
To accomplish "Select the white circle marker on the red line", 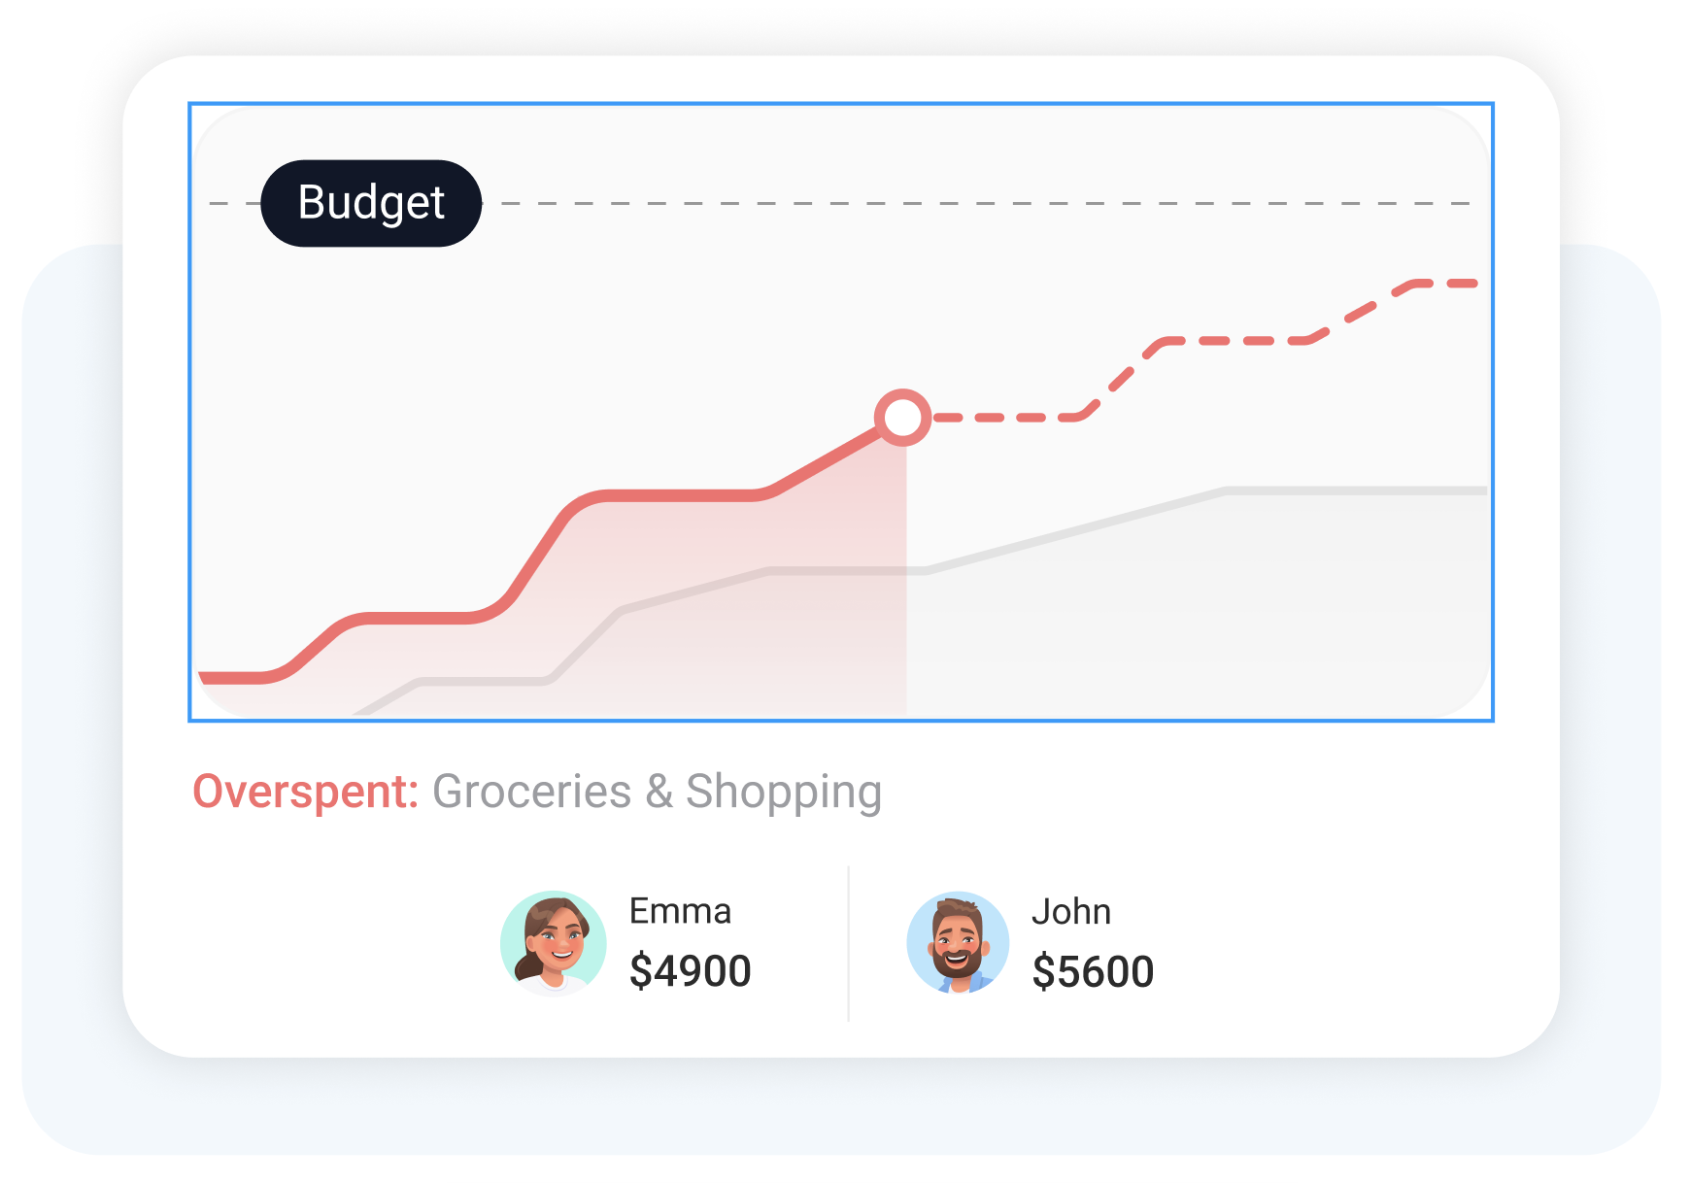I will pyautogui.click(x=903, y=418).
